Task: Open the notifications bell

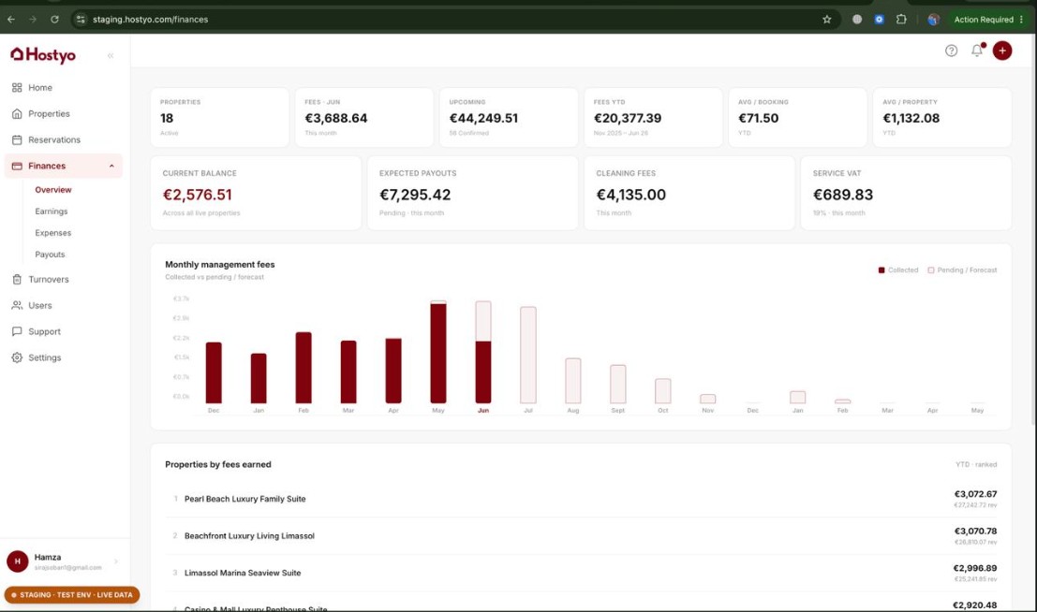Action: tap(977, 51)
